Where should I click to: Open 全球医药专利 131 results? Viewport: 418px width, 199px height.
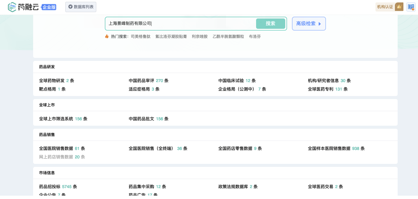coord(327,89)
